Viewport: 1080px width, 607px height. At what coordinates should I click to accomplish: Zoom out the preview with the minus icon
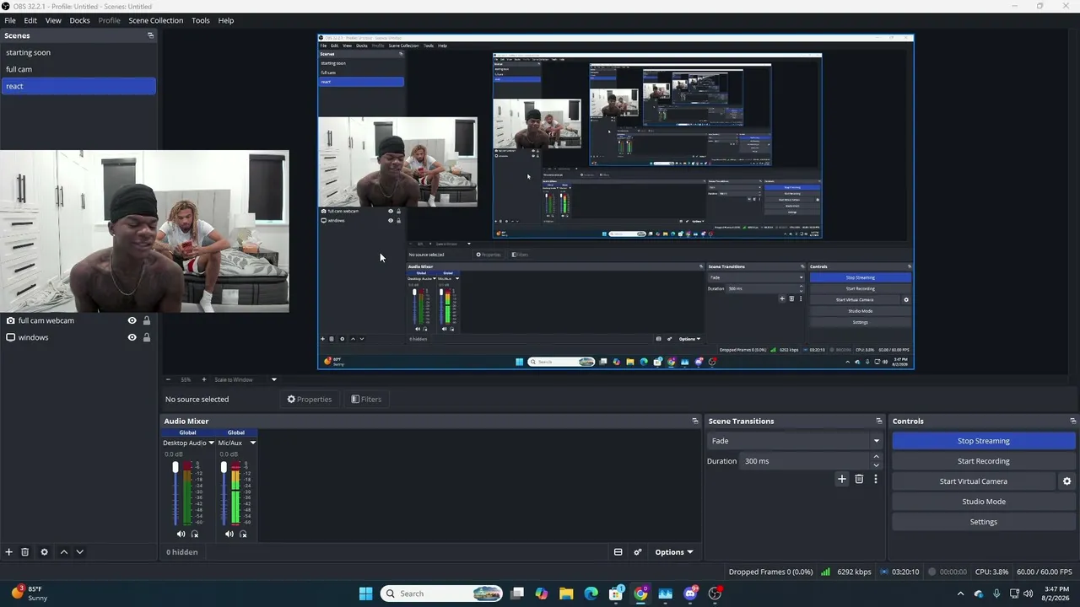coord(168,379)
